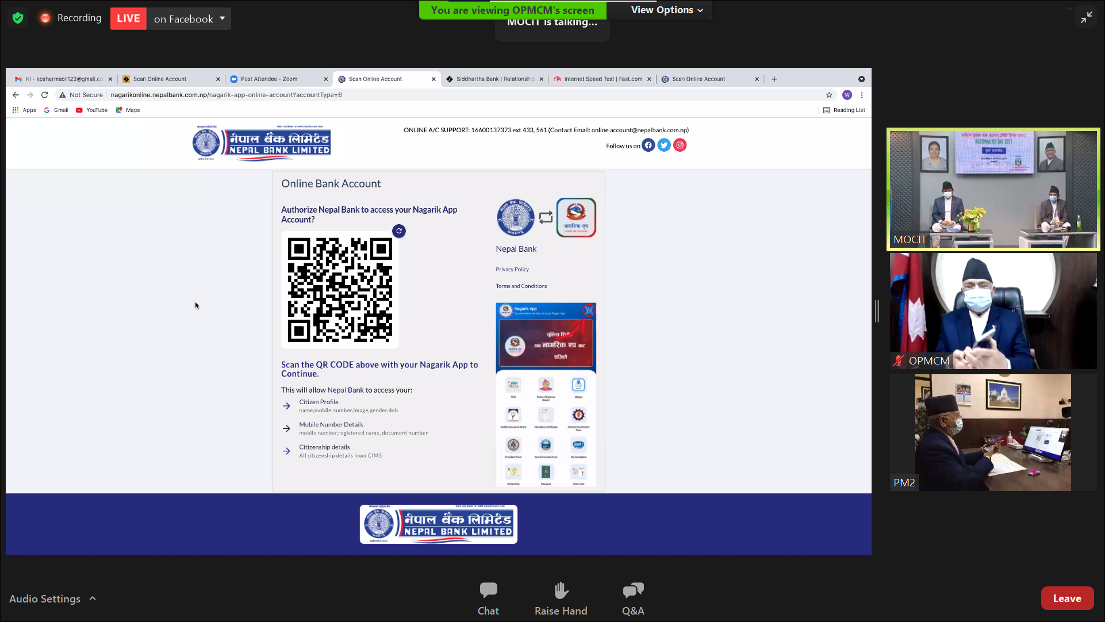Open the YouTube bookmark
Viewport: 1105px width, 622px height.
pyautogui.click(x=91, y=110)
